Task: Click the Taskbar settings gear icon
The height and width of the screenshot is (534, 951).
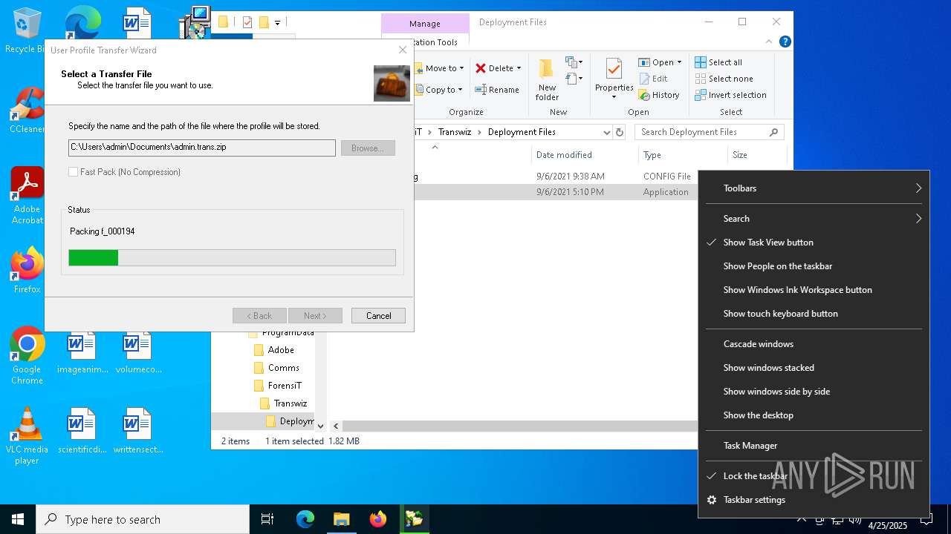Action: [712, 500]
